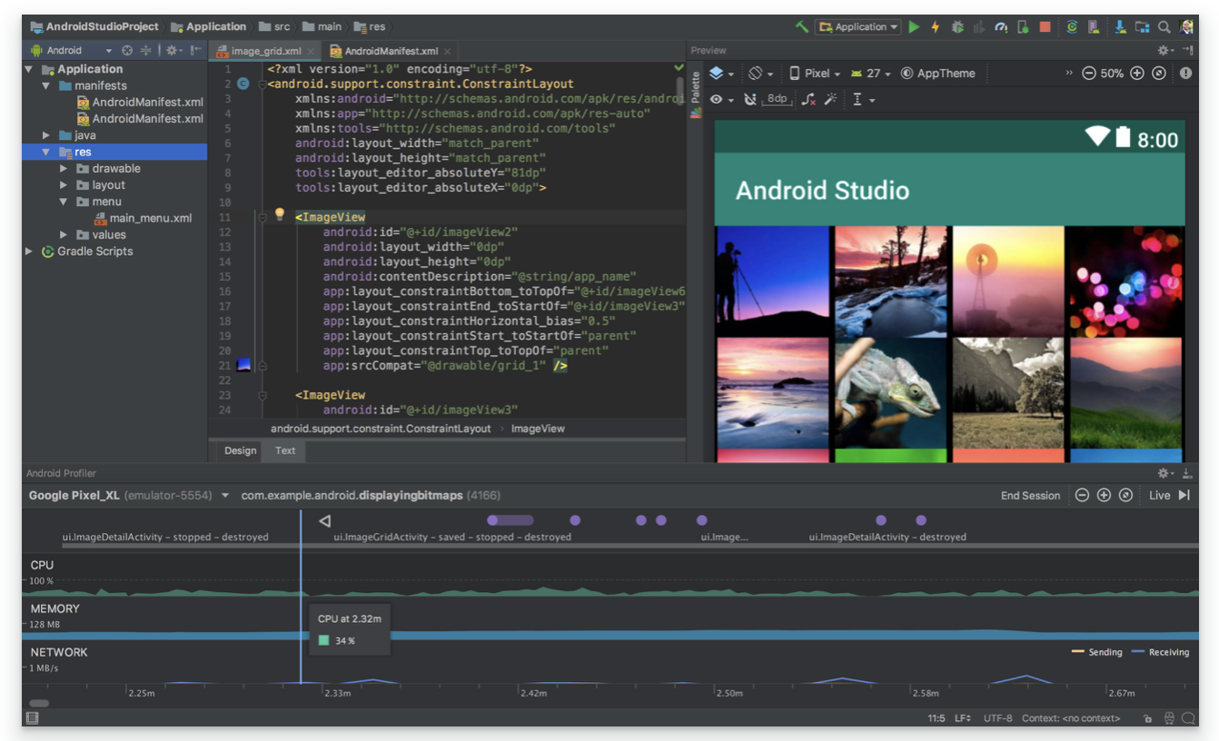Click the search magnifier in main toolbar

(x=1164, y=27)
